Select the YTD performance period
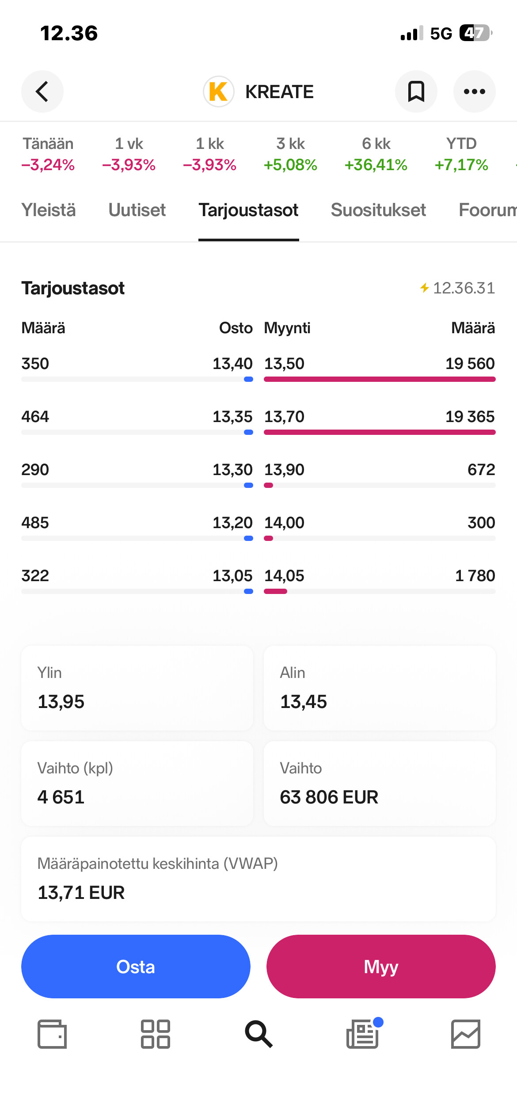Viewport: 517px width, 1119px height. coord(461,154)
